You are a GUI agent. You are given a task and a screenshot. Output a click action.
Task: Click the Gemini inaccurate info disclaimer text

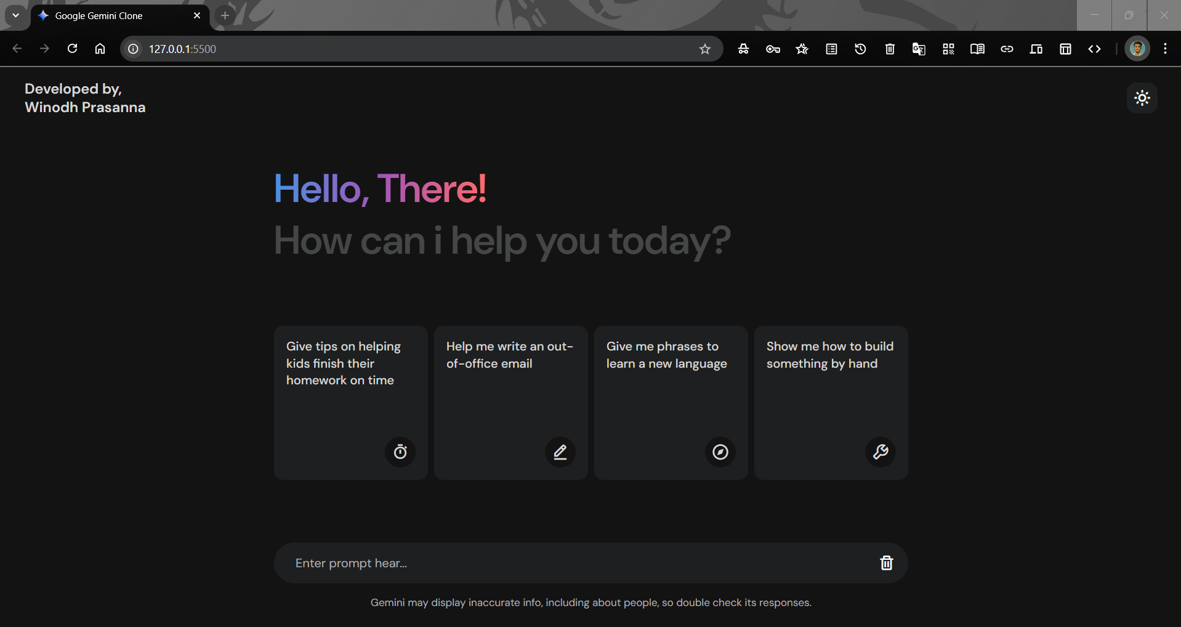point(591,602)
